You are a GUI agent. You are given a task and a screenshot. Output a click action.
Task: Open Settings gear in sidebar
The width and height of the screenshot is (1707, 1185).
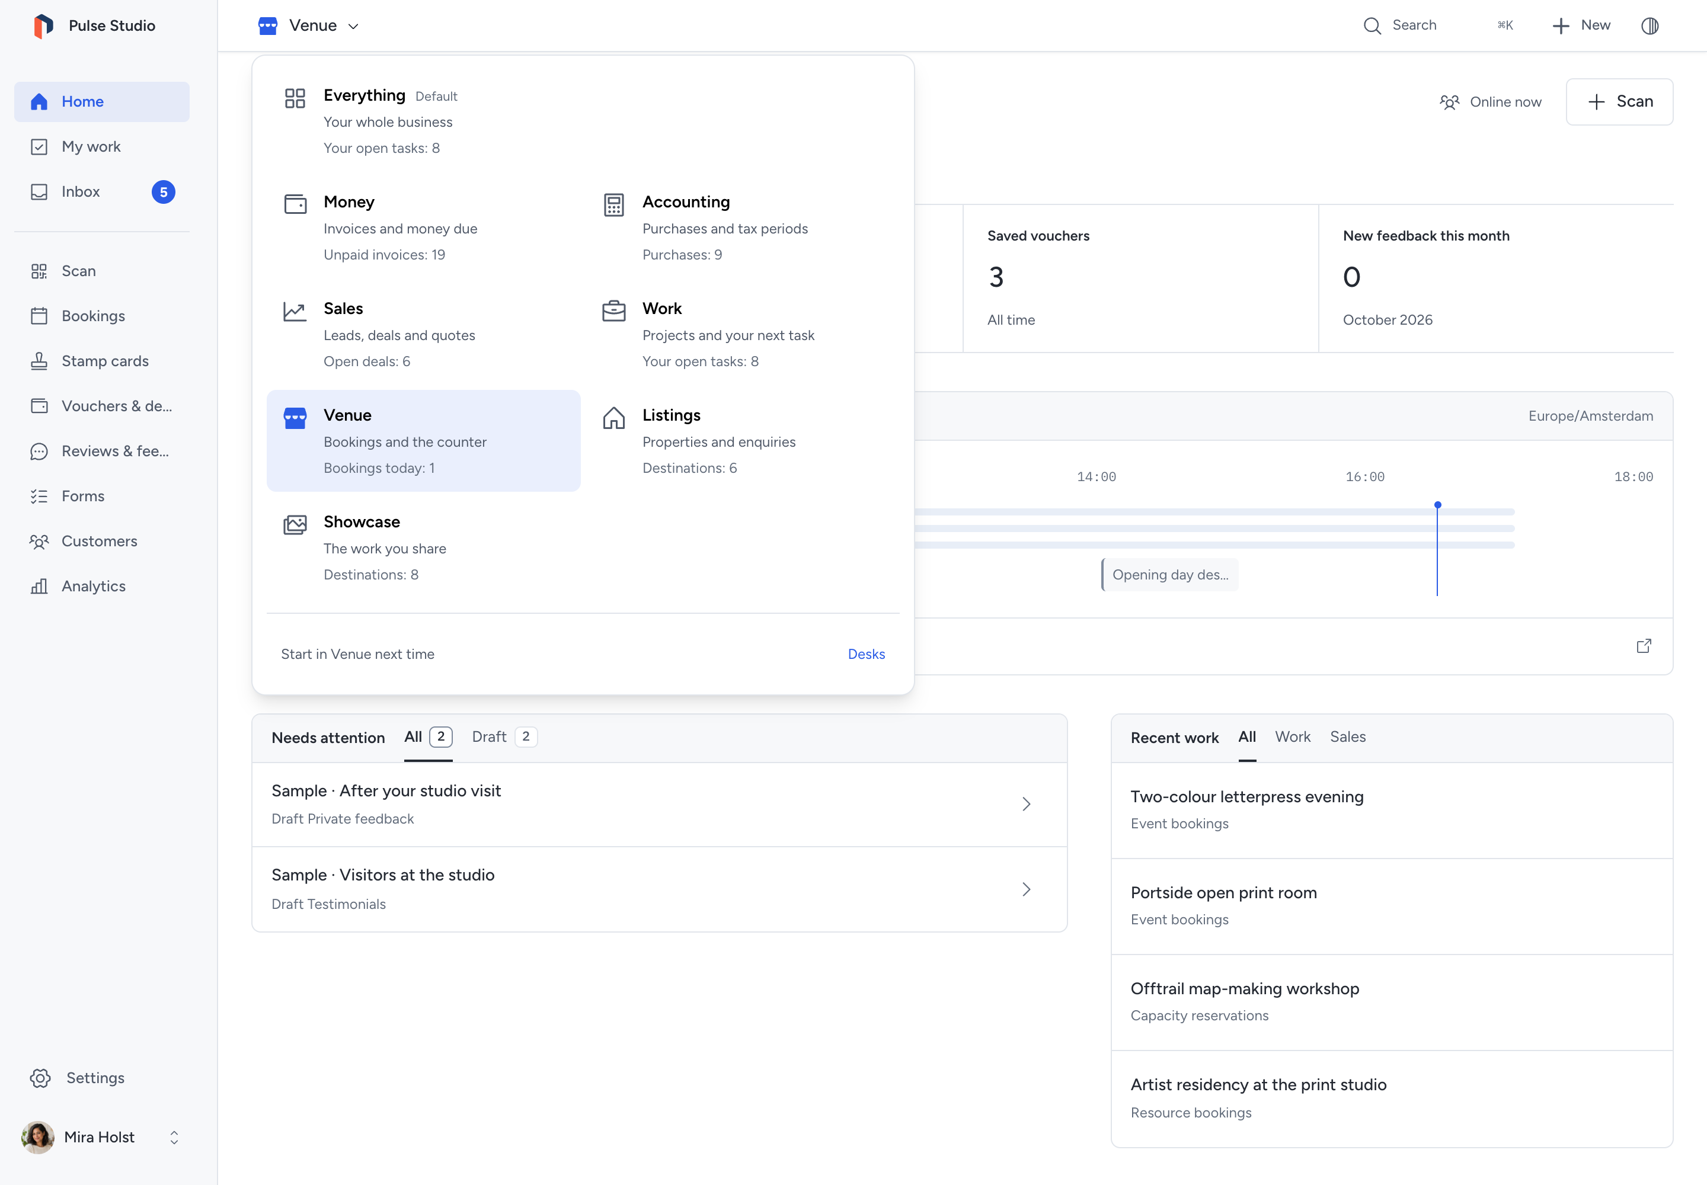[x=40, y=1078]
